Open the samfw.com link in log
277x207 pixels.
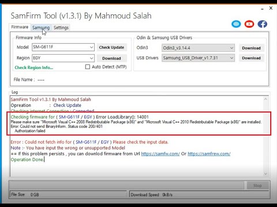(160, 154)
